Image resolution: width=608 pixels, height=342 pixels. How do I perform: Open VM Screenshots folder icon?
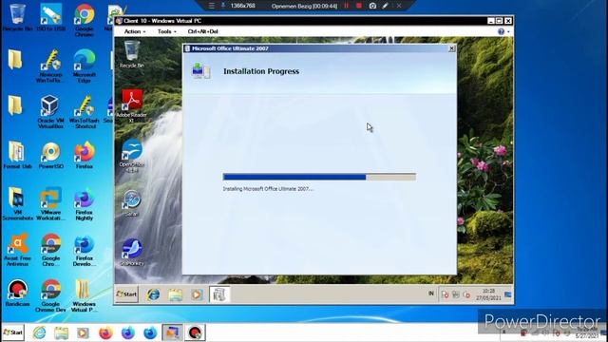[17, 203]
